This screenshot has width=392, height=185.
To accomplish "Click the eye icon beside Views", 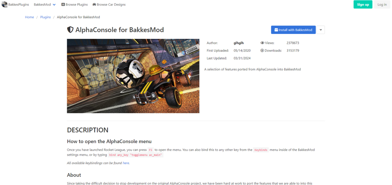I will 262,43.
